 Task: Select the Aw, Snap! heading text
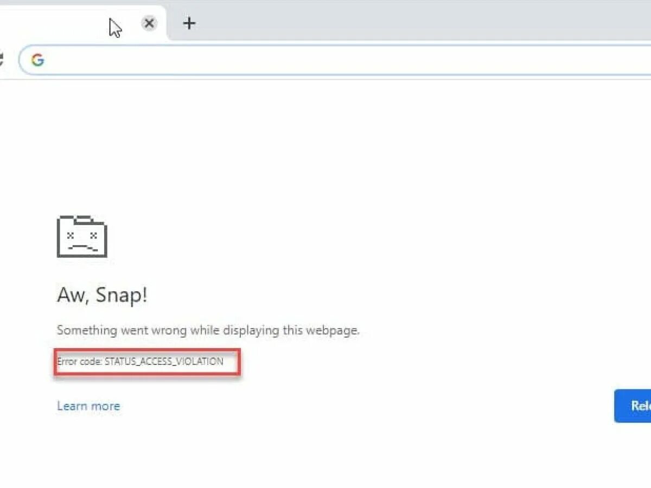(102, 296)
